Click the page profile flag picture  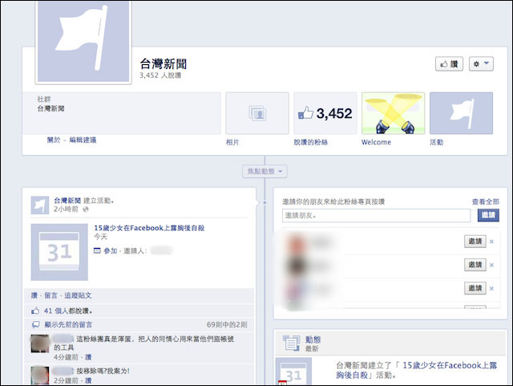83,42
